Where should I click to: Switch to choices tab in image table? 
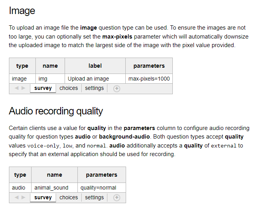(68, 88)
